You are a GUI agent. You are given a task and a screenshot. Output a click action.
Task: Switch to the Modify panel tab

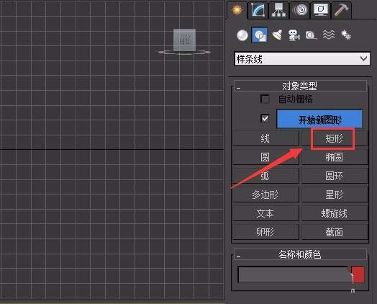pos(258,10)
